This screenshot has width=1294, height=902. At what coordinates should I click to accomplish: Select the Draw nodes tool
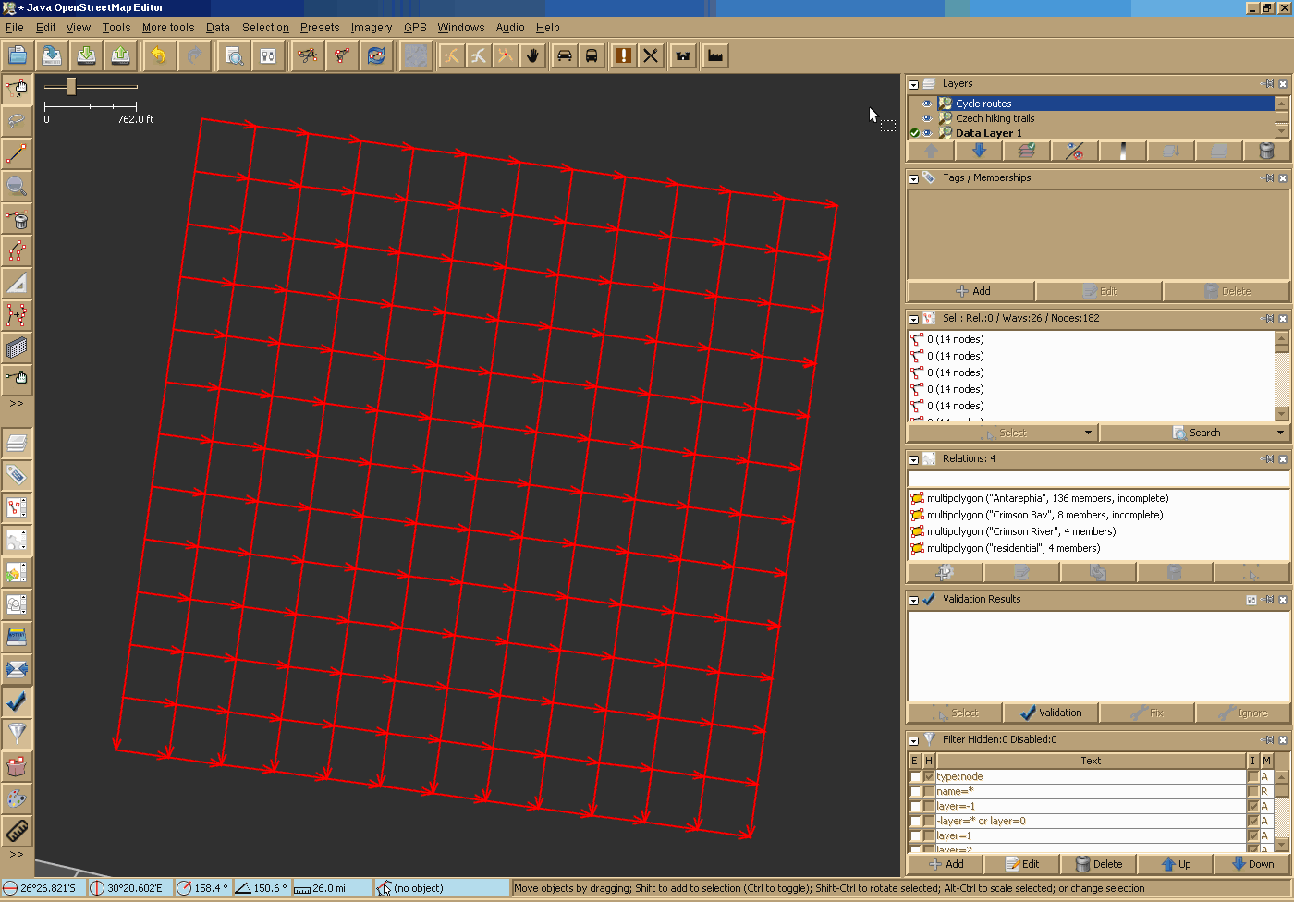pyautogui.click(x=17, y=153)
